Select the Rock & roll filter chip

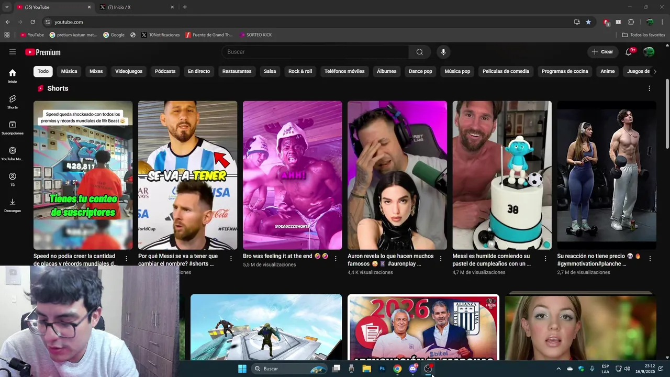pos(300,71)
